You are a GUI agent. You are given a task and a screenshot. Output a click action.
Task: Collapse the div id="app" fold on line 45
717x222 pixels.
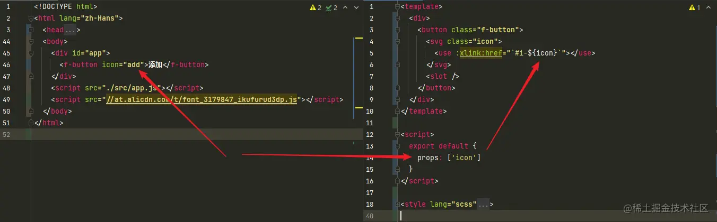click(31, 53)
